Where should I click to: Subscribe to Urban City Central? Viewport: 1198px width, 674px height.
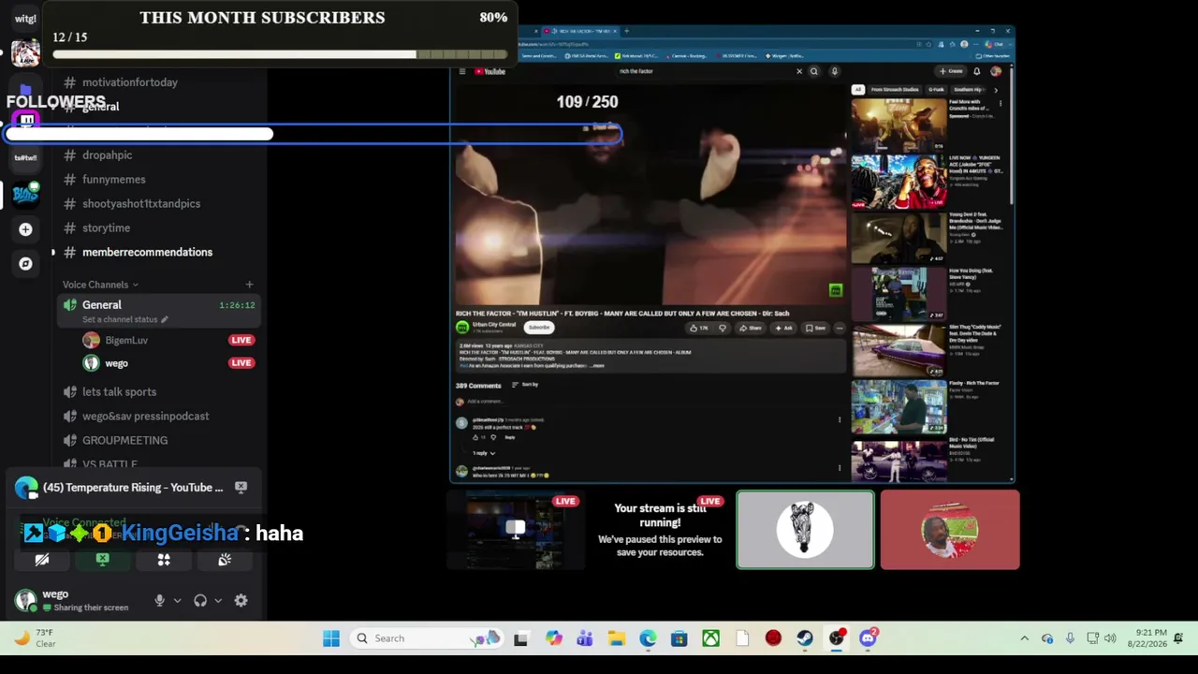[x=538, y=328]
